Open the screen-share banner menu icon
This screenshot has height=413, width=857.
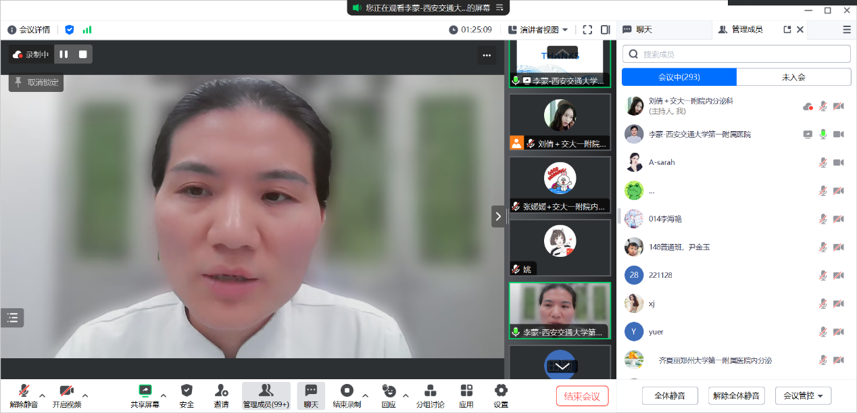pyautogui.click(x=499, y=7)
